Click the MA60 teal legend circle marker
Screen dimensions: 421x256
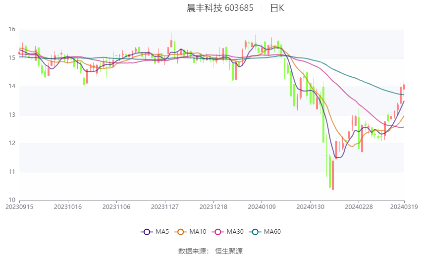[x=256, y=232]
